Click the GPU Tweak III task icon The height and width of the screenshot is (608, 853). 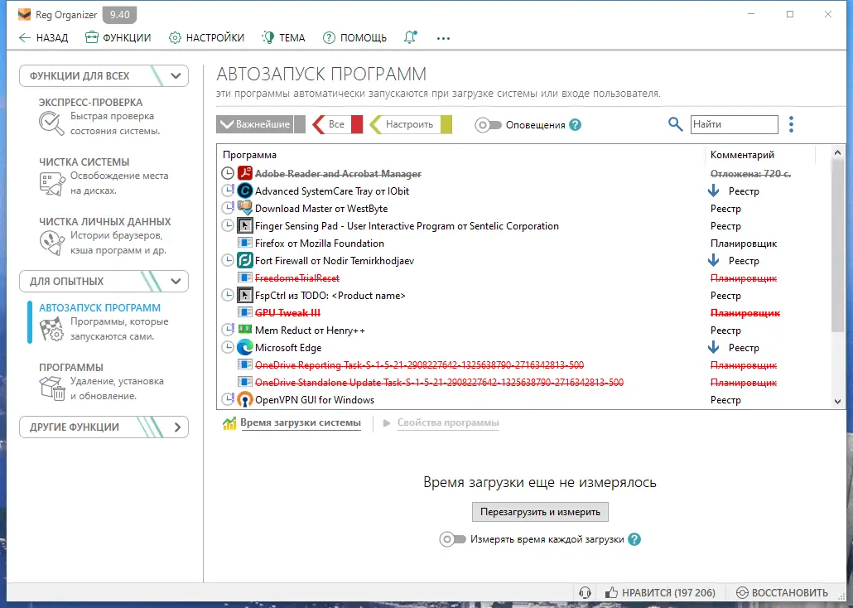coord(245,313)
